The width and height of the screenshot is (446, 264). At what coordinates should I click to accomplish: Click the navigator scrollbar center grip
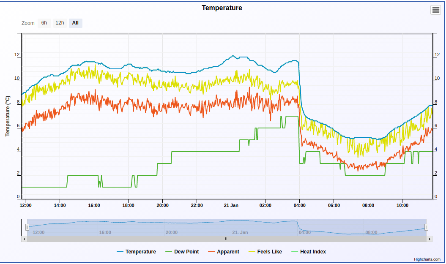pyautogui.click(x=227, y=239)
